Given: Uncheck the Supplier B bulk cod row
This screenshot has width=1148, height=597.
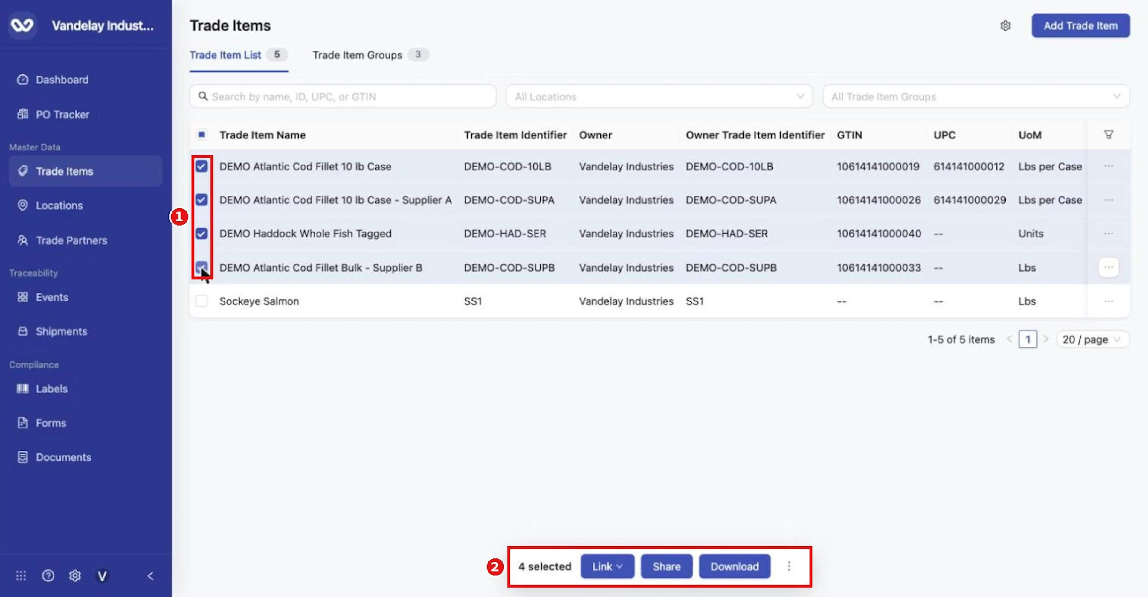Looking at the screenshot, I should pyautogui.click(x=201, y=267).
